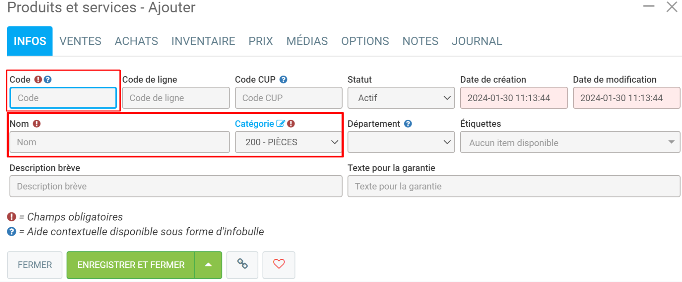Open the Étiquettes selector

pyautogui.click(x=570, y=142)
